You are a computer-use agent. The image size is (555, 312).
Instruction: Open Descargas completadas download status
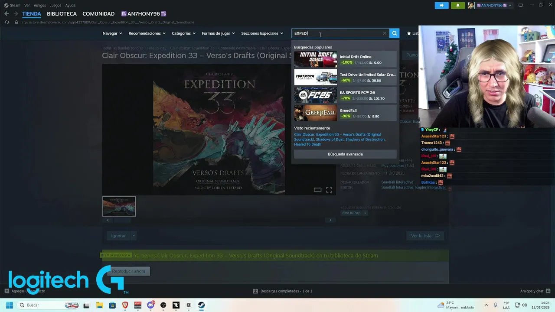(282, 291)
